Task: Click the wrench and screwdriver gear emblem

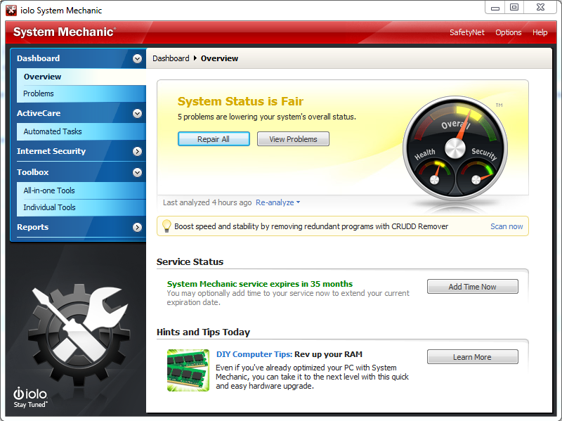Action: [80, 335]
